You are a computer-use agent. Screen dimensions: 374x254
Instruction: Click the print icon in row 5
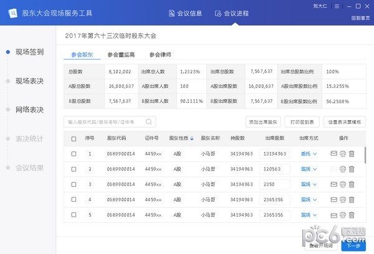tap(343, 215)
